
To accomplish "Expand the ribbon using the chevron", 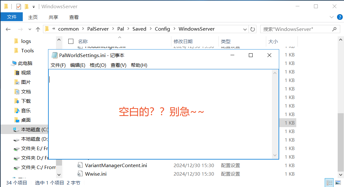I will (331, 17).
